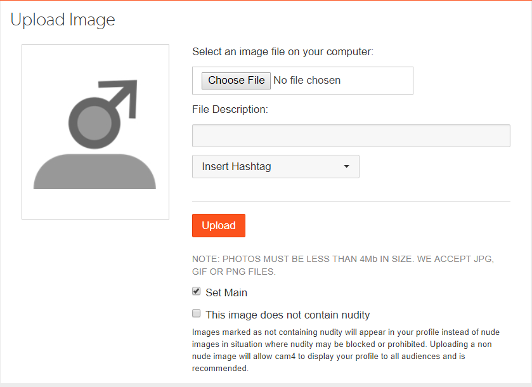Screen dimensions: 532x387
Task: Enable the no-nudity checkbox
Action: 197,313
